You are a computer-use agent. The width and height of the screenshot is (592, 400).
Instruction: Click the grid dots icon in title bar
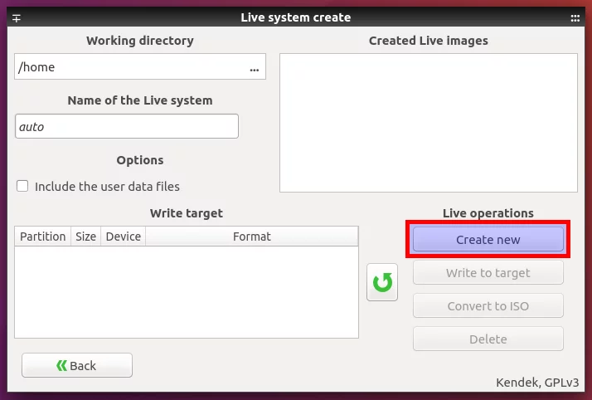[x=575, y=17]
